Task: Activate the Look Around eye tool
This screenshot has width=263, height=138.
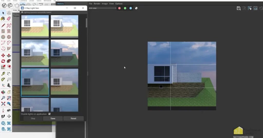Action: (9, 110)
